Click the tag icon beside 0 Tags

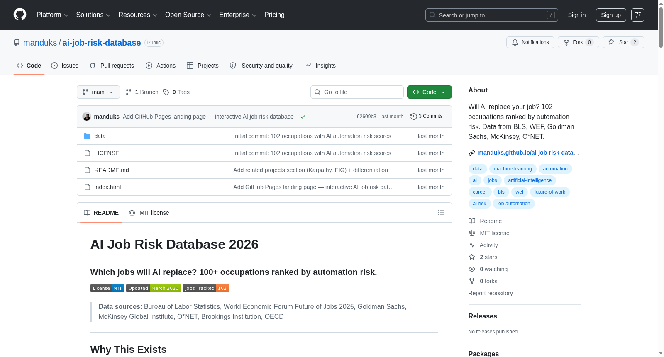click(x=166, y=92)
